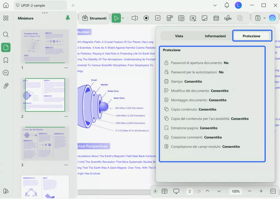Click the zoom out minus button
Image resolution: width=280 pixels, height=199 pixels.
click(x=249, y=191)
